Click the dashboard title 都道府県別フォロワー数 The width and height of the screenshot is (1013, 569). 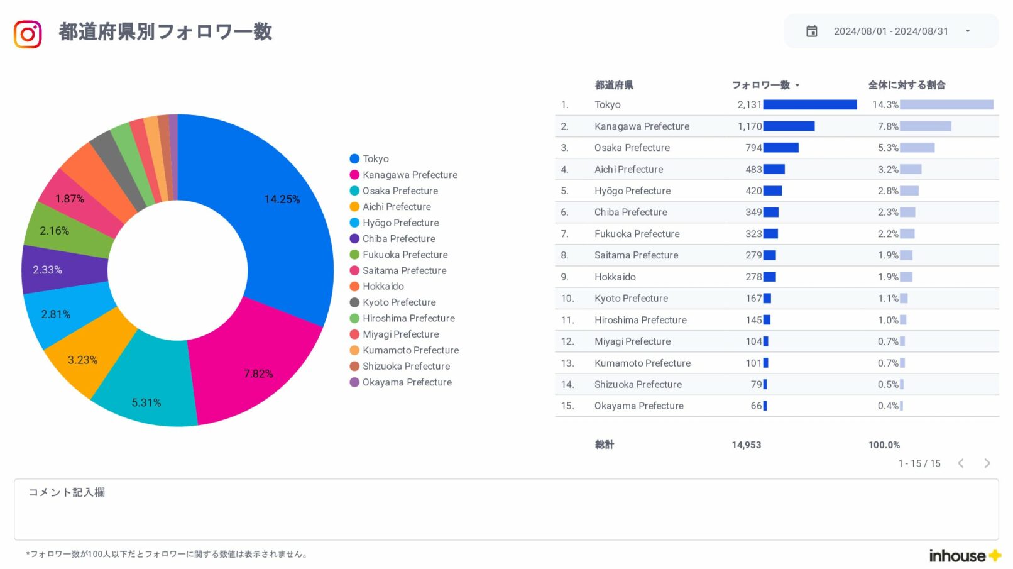tap(165, 33)
